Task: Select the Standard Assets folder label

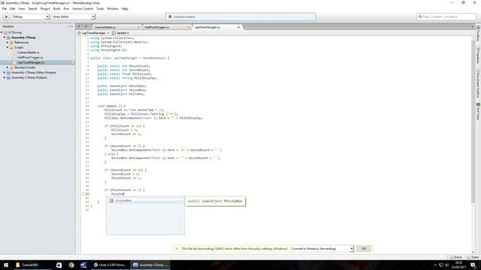Action: click(25, 67)
